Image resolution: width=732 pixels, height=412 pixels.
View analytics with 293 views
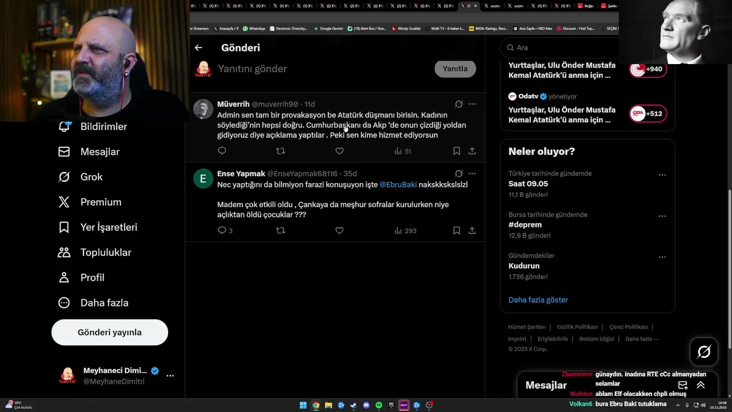(x=405, y=231)
